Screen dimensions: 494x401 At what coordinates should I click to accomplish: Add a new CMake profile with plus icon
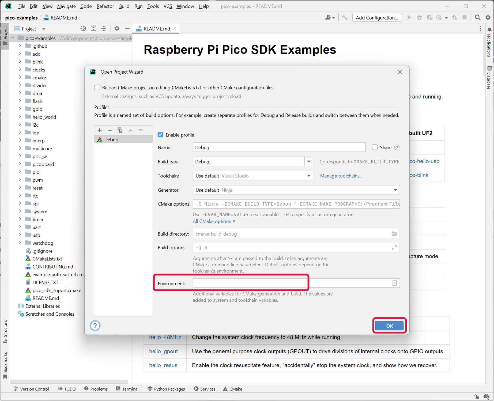click(x=100, y=130)
